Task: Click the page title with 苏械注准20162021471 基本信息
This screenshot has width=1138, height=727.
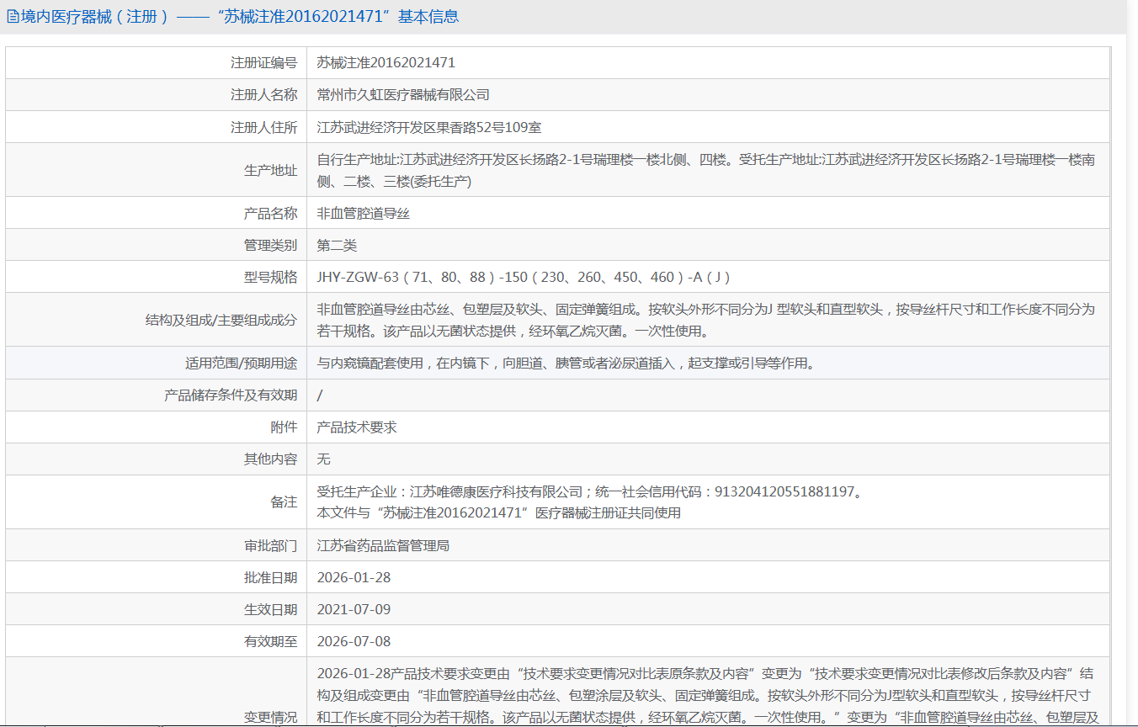Action: [x=240, y=17]
